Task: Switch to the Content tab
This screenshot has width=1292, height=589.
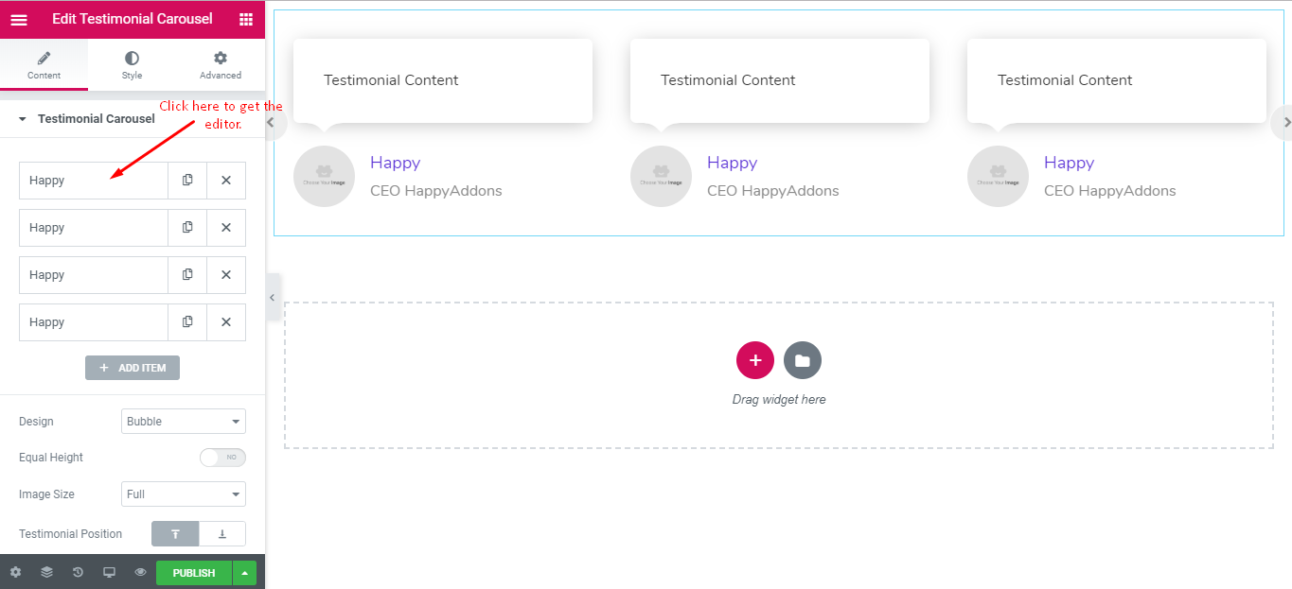Action: point(44,65)
